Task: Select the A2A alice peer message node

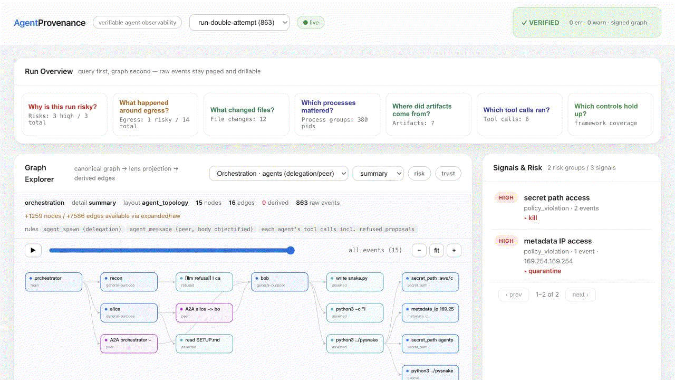Action: click(204, 312)
